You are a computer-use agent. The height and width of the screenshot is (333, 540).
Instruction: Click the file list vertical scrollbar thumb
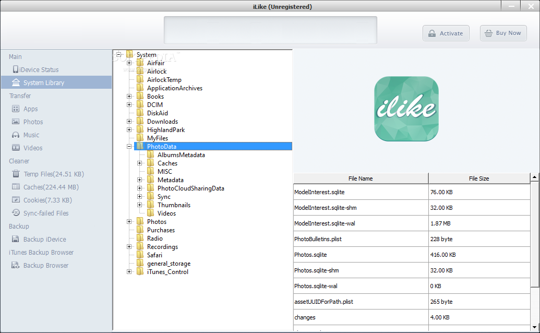534,234
